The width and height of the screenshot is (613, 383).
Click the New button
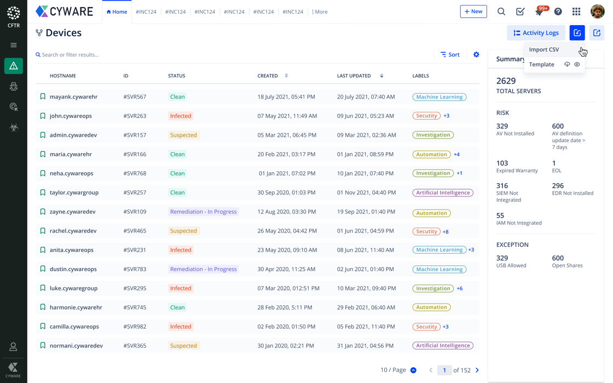(473, 11)
